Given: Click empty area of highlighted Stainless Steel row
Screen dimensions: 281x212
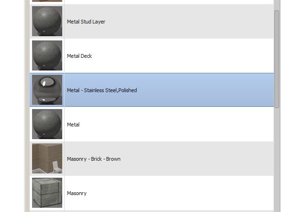Looking at the screenshot, I should (x=197, y=90).
